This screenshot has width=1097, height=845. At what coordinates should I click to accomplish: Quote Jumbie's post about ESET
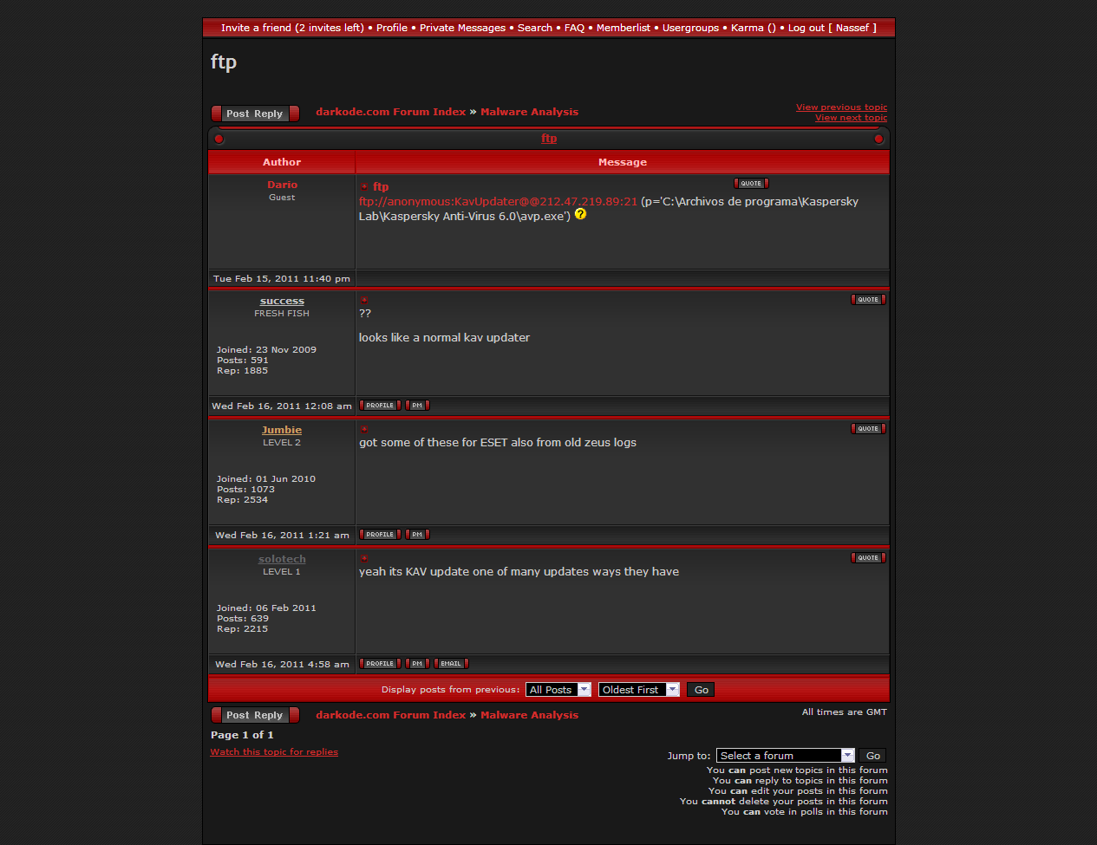pyautogui.click(x=868, y=429)
